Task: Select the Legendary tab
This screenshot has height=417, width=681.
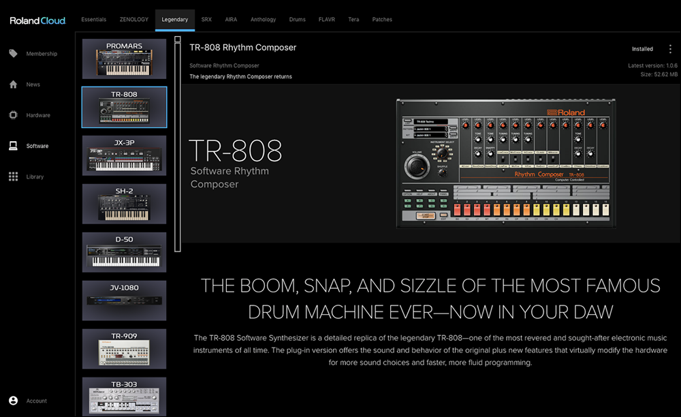Action: point(174,20)
